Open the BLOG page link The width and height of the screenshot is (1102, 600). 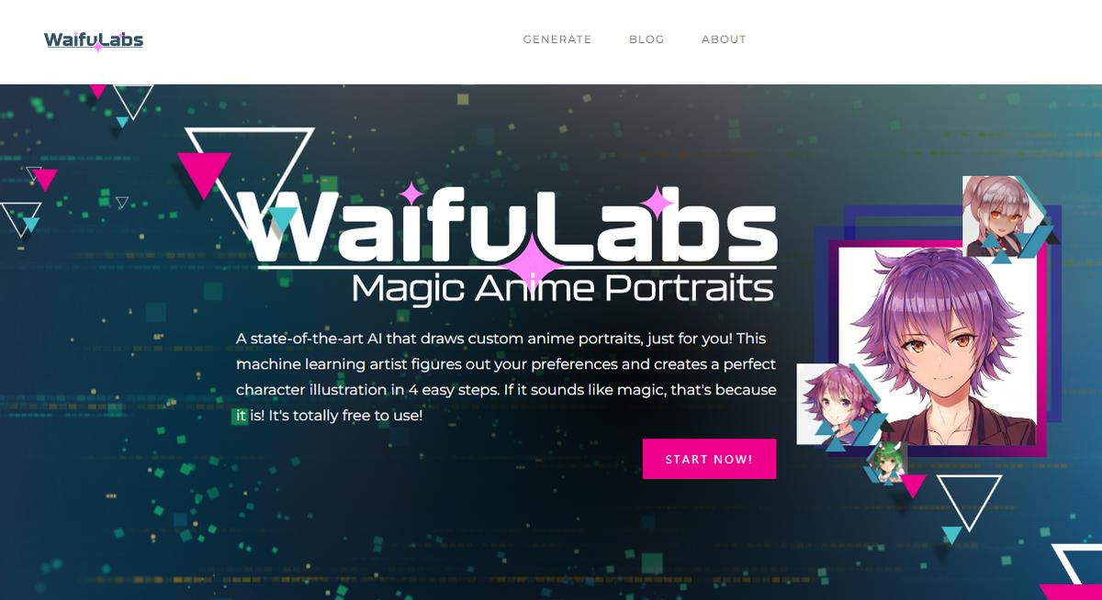647,39
